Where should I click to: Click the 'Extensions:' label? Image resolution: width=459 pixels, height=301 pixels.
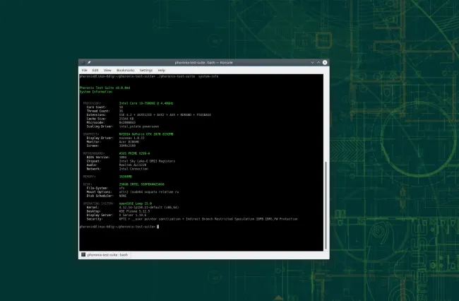point(96,114)
